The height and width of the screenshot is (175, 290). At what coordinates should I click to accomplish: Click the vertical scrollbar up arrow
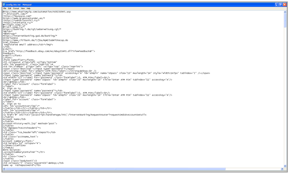tap(285, 12)
